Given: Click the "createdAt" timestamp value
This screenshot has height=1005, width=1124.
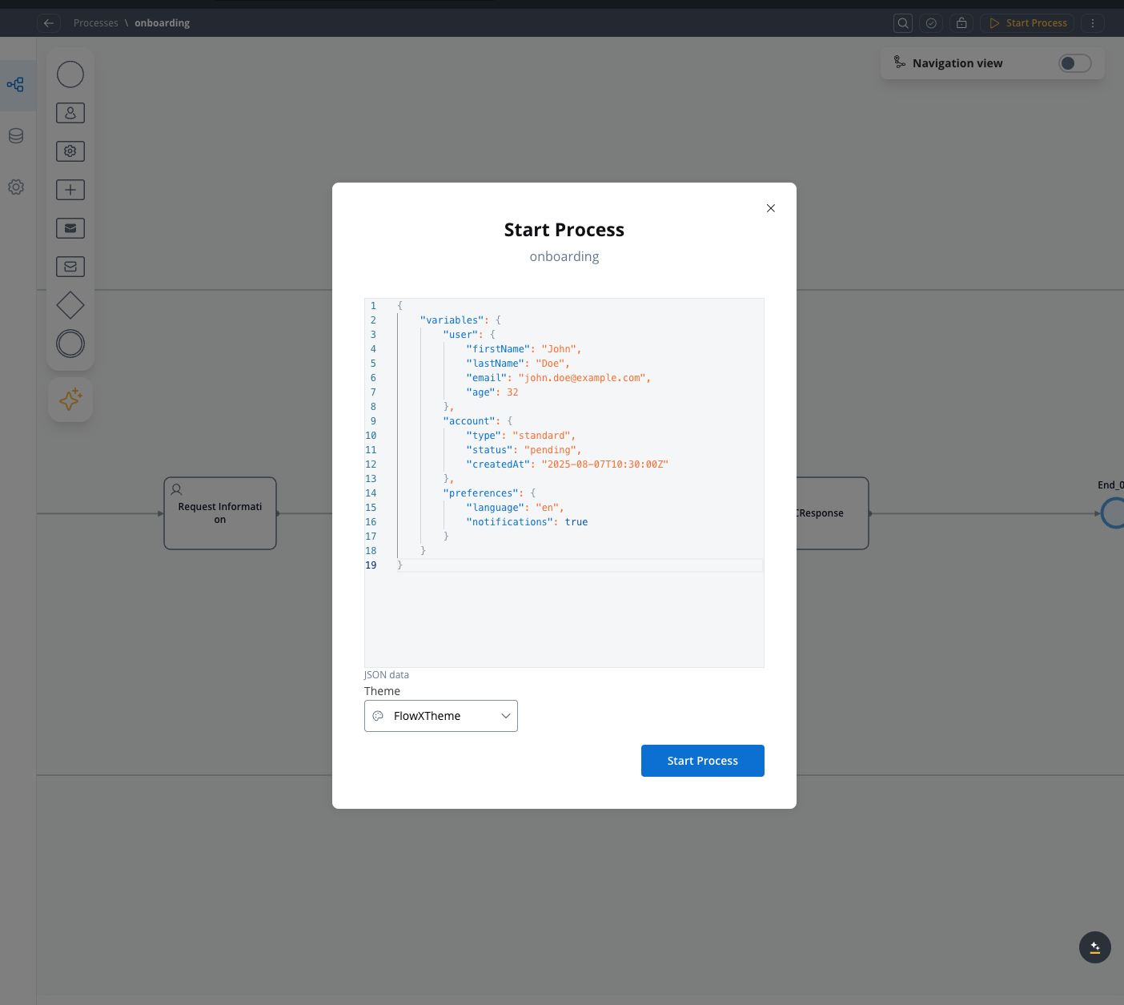Looking at the screenshot, I should (x=604, y=464).
